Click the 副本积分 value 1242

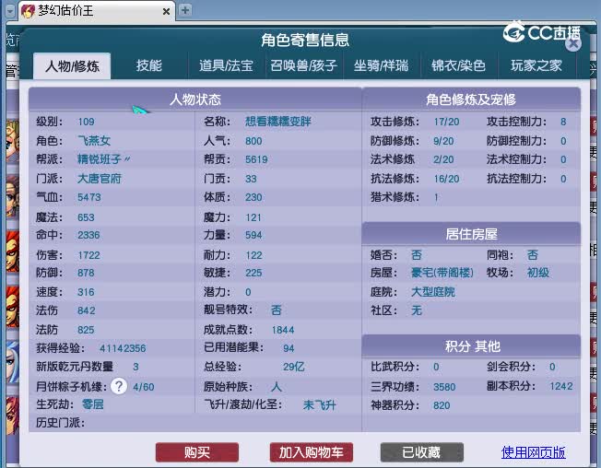(561, 386)
